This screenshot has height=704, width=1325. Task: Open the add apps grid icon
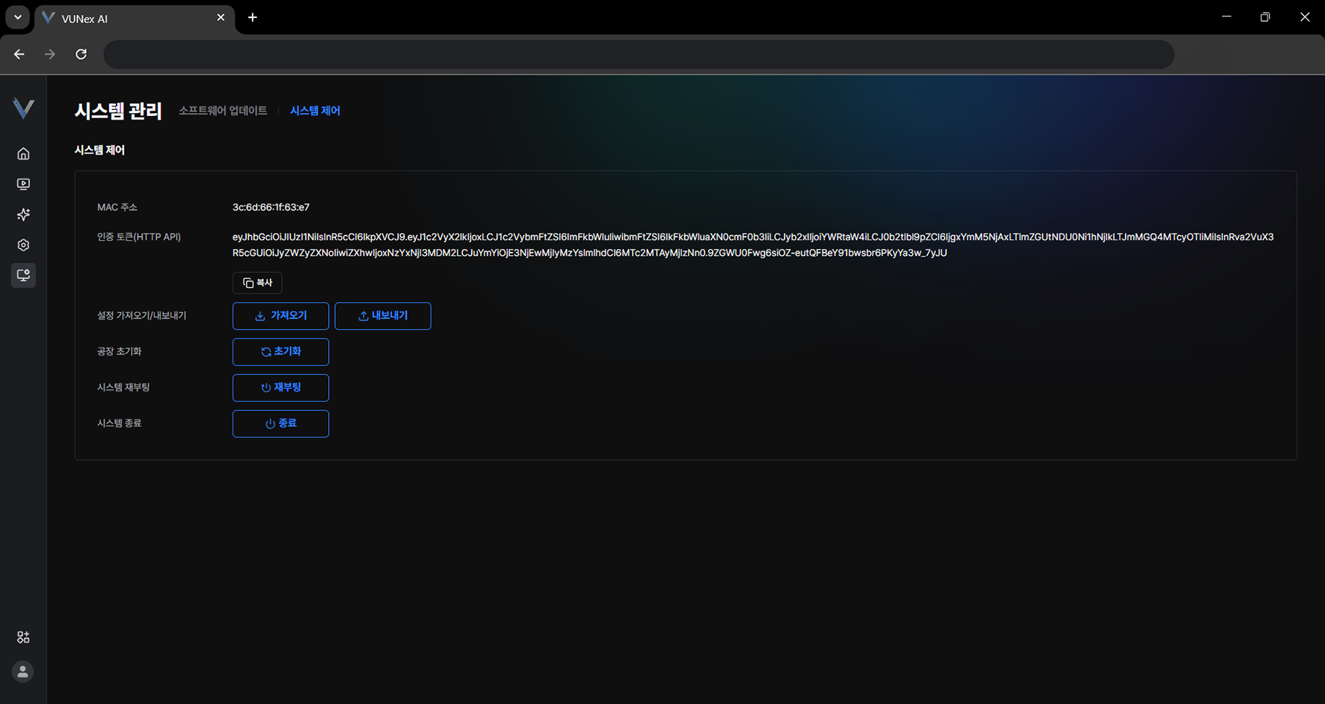(23, 637)
